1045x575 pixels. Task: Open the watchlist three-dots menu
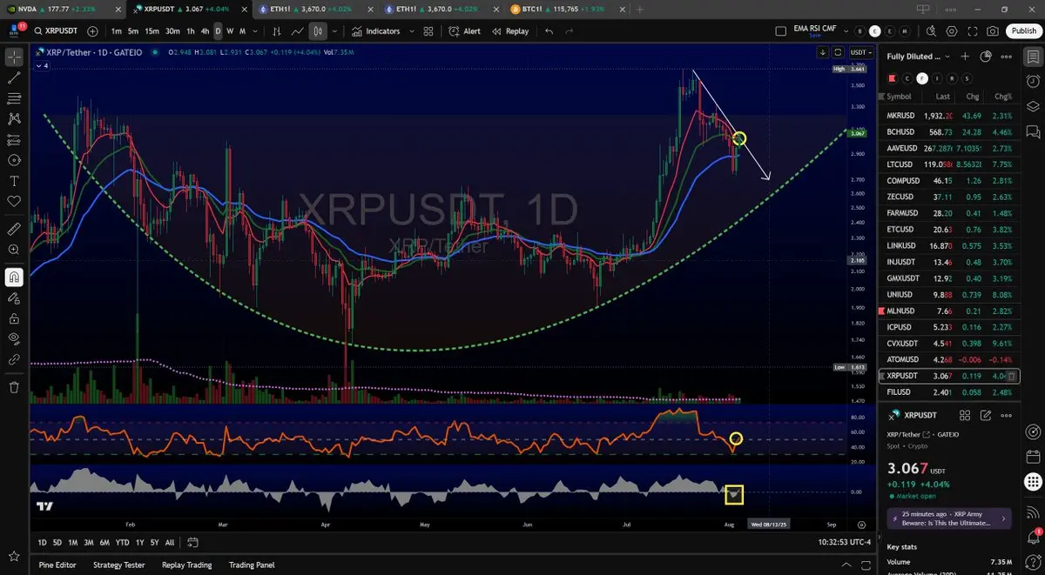(1007, 56)
